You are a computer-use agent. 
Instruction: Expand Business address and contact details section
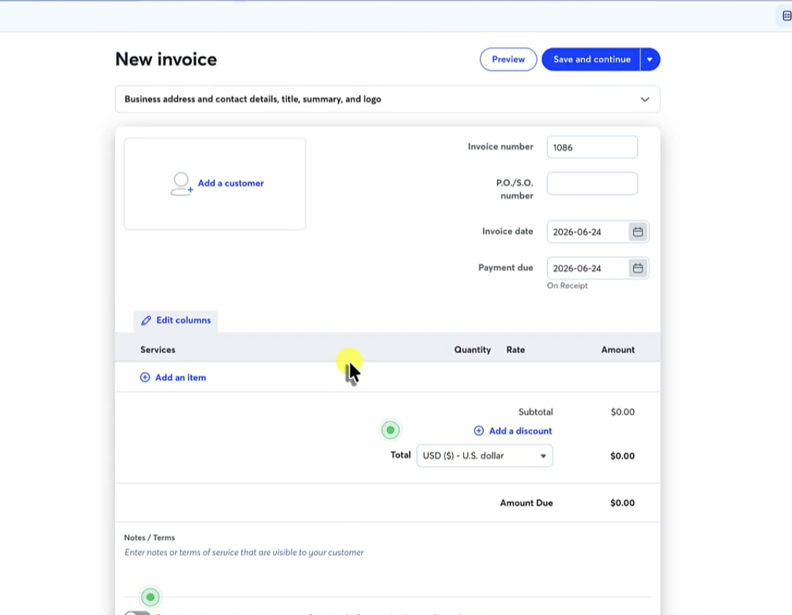click(x=388, y=99)
